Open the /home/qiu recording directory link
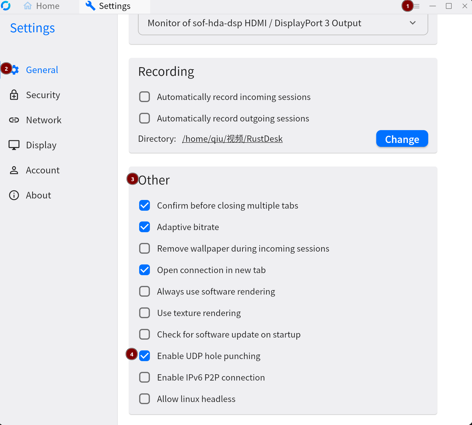This screenshot has height=425, width=472. click(232, 139)
